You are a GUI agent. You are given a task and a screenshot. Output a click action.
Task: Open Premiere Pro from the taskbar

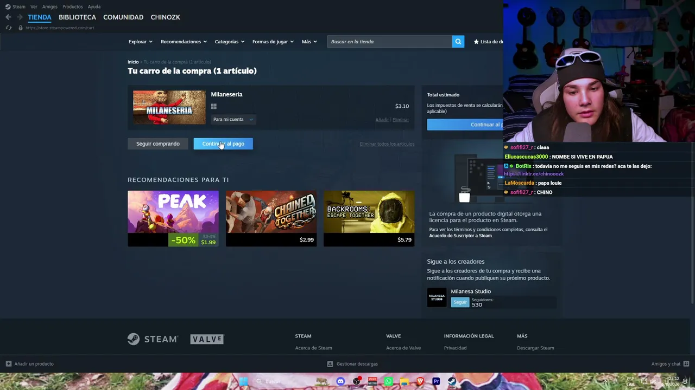tap(436, 381)
